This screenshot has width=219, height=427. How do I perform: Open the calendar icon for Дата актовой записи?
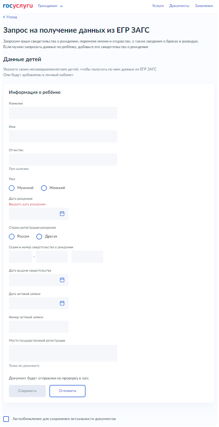(62, 303)
